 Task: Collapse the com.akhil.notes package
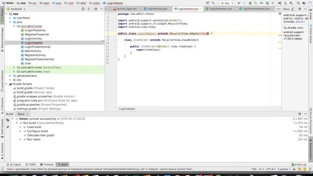coord(14,26)
